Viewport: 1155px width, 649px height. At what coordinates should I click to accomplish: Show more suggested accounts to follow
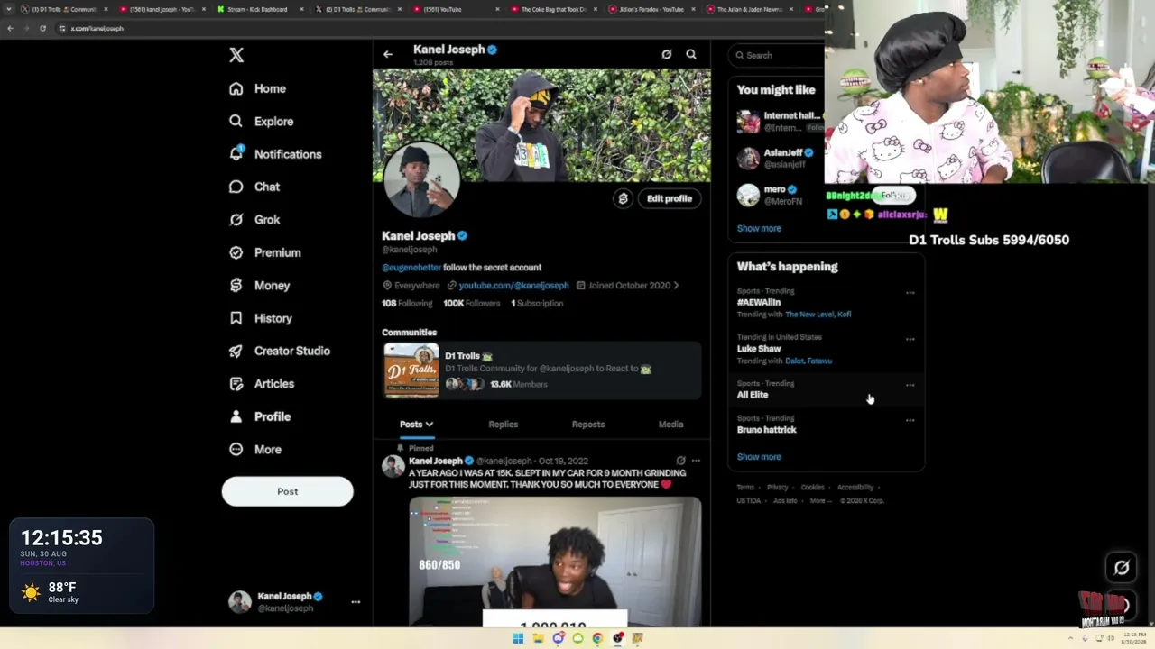tap(759, 228)
